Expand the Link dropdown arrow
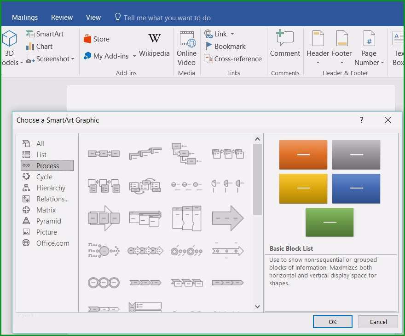The image size is (405, 336). [x=232, y=34]
